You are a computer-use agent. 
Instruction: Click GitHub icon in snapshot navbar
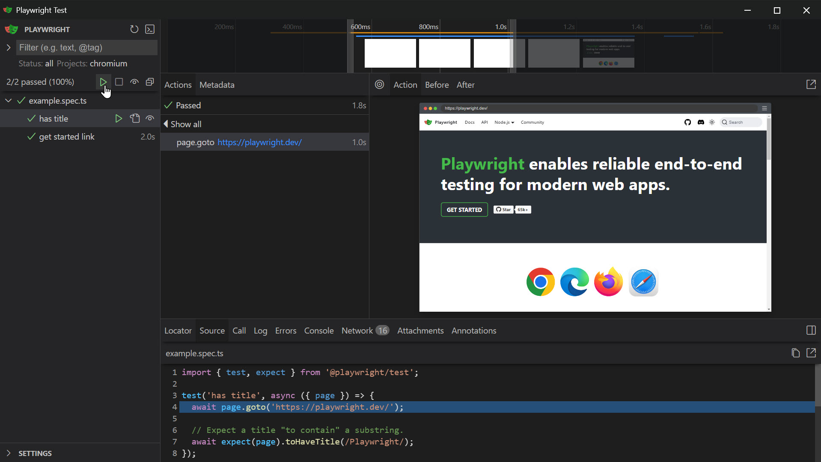(x=687, y=122)
